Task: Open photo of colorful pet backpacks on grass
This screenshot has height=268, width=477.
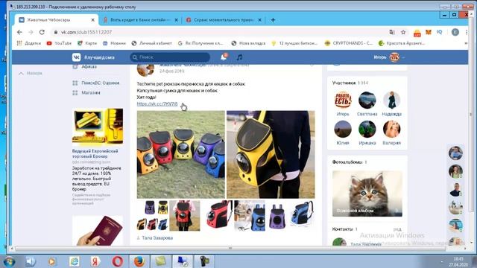Action: [181, 154]
